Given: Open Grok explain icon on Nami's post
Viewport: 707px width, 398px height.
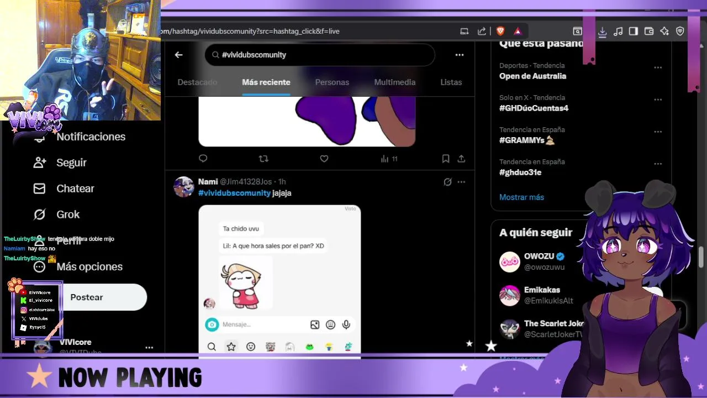Looking at the screenshot, I should pyautogui.click(x=447, y=182).
